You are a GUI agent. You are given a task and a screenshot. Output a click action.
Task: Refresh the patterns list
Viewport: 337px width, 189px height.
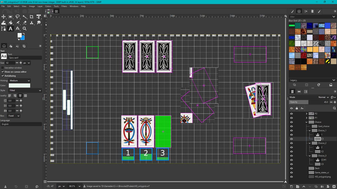pyautogui.click(x=318, y=85)
